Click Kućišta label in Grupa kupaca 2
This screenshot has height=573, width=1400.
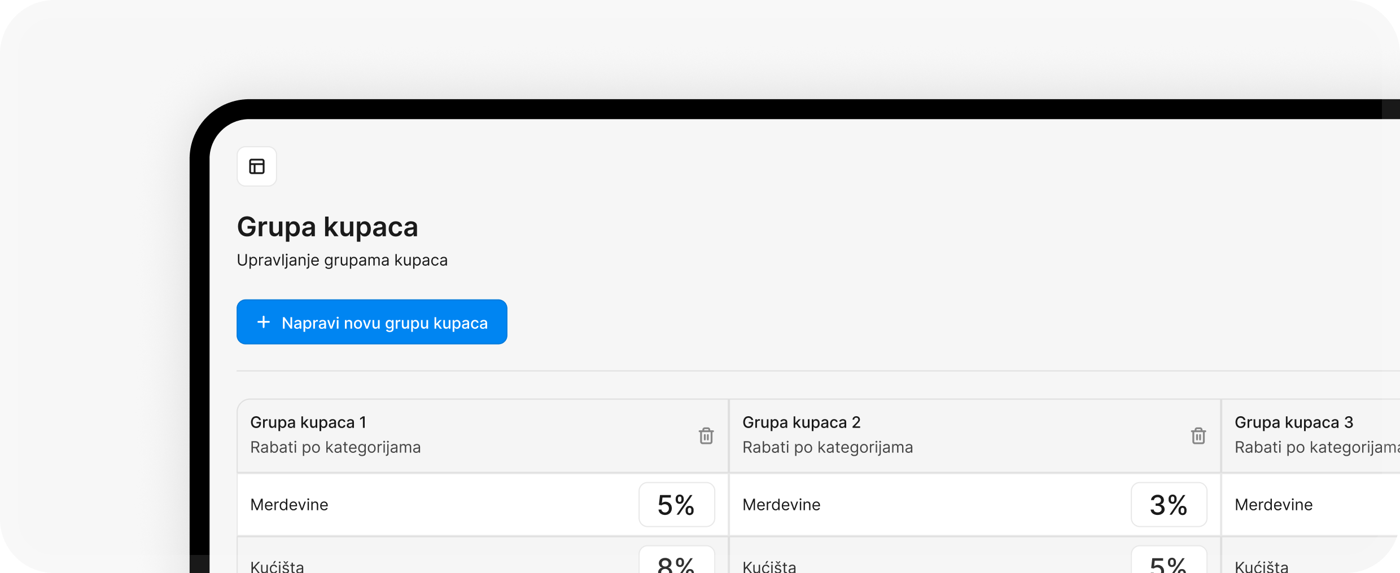coord(769,566)
